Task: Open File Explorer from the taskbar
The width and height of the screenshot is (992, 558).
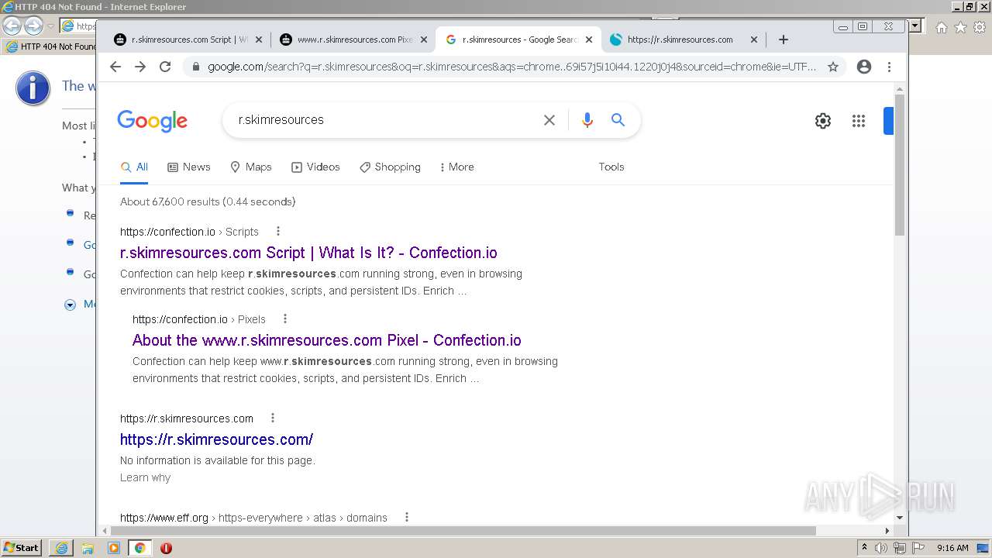Action: coord(88,548)
